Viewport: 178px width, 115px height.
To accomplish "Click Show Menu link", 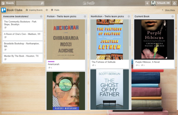I will [x=170, y=10].
